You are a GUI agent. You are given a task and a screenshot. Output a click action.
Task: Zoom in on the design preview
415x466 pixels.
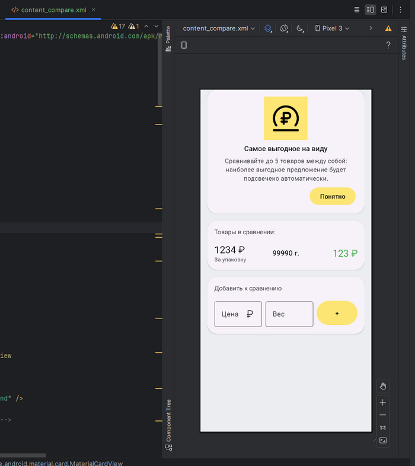tap(383, 403)
